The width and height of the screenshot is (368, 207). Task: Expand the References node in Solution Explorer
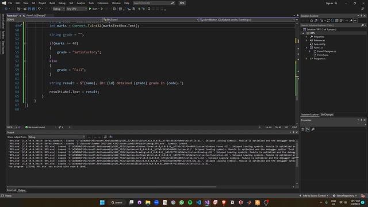[x=306, y=40]
